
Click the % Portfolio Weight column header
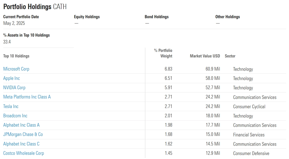coord(163,53)
